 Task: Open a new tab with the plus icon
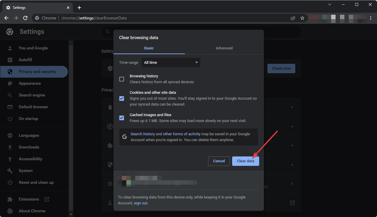click(79, 8)
